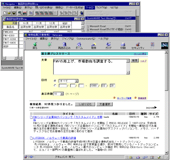171x161 pixels.
Task: Click the end day field showing 29
Action: click(112, 86)
